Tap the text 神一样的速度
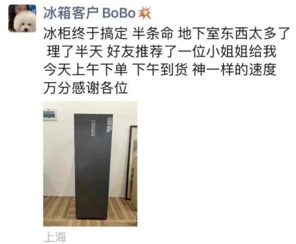Image resolution: width=296 pixels, height=244 pixels. tap(234, 70)
